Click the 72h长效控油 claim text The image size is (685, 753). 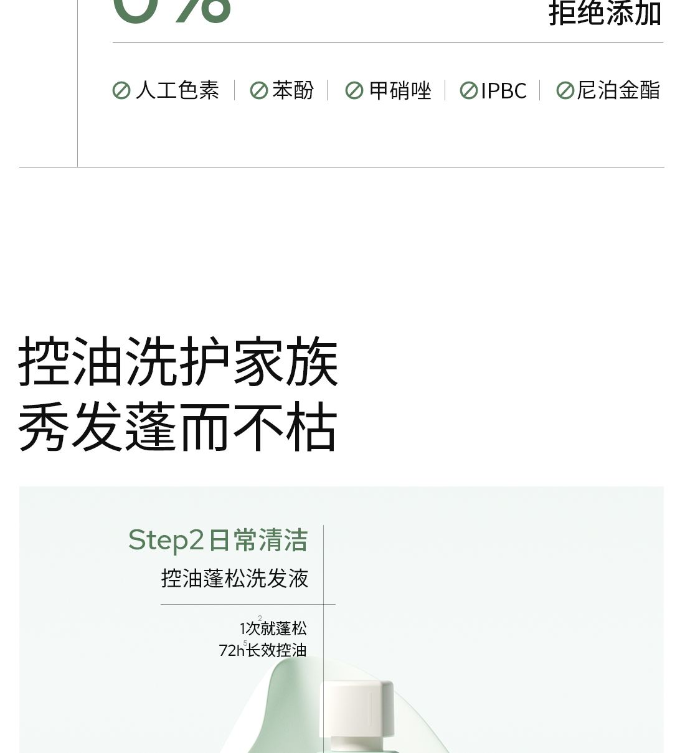click(263, 650)
